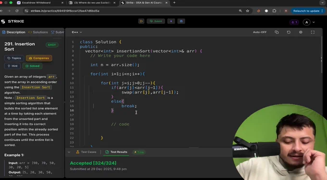
Task: Run the code with the play button
Action: [141, 21]
